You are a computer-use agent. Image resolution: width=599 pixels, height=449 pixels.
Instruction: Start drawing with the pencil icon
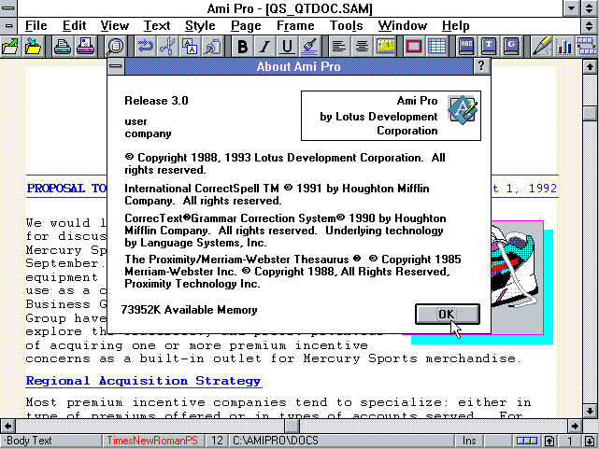coord(541,47)
